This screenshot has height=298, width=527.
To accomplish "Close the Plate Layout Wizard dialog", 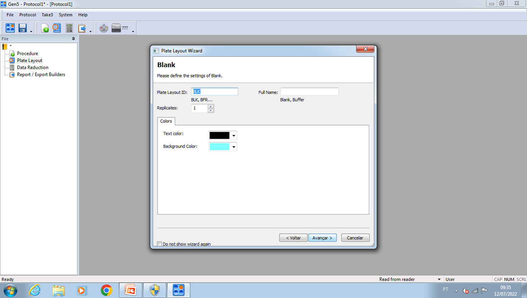I will click(x=365, y=49).
